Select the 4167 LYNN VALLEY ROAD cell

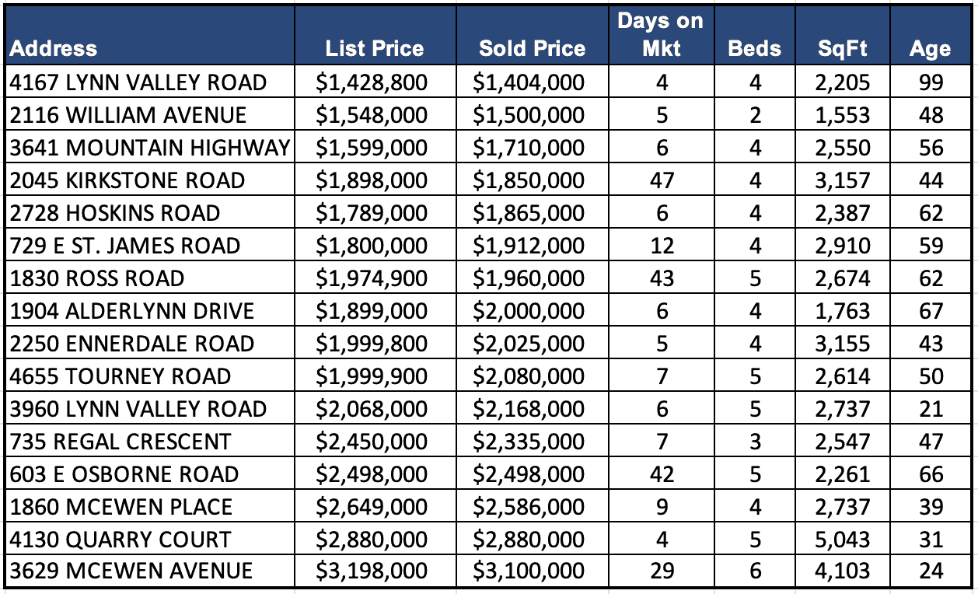pyautogui.click(x=138, y=82)
